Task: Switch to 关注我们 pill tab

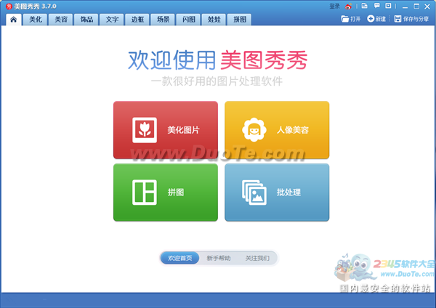Action: (x=257, y=259)
